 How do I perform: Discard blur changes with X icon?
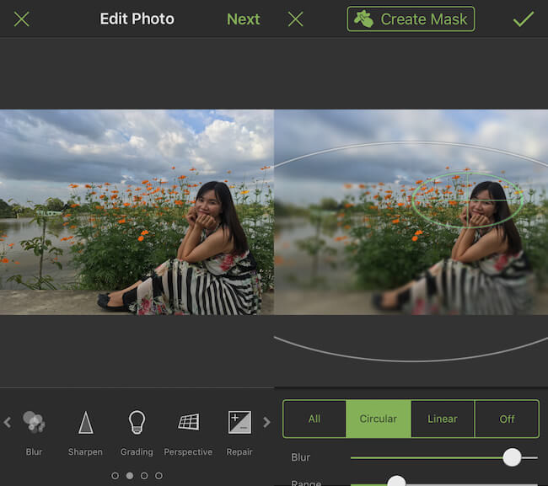[x=296, y=19]
